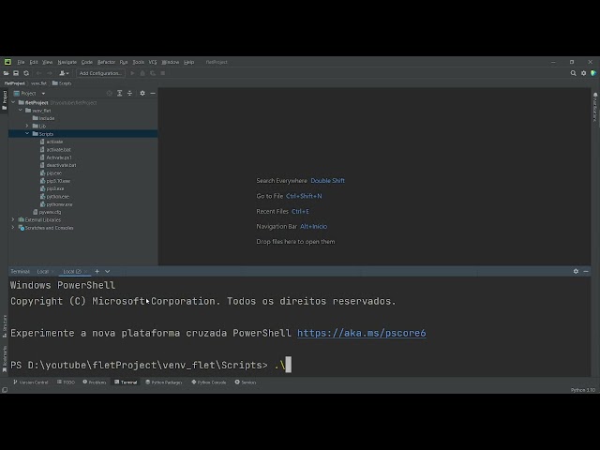Screen dimensions: 600x450
Task: Click the Open folder icon in toolbar
Action: [x=7, y=73]
